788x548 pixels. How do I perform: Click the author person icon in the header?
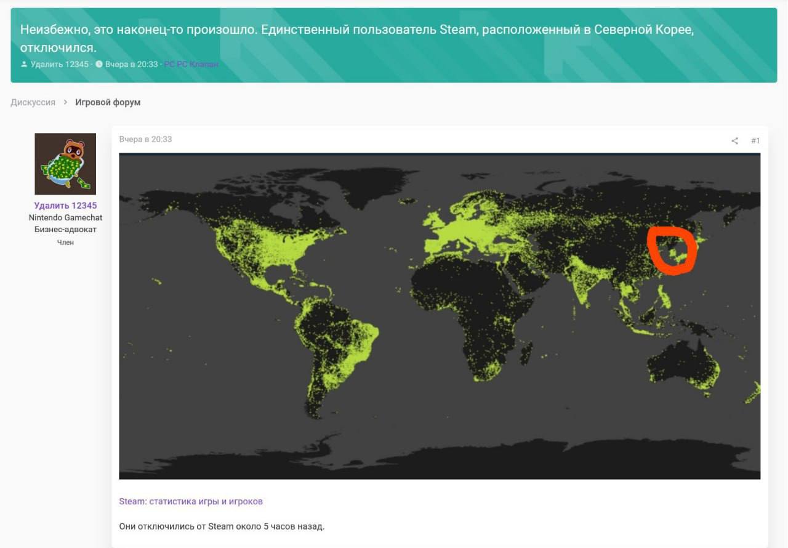24,64
